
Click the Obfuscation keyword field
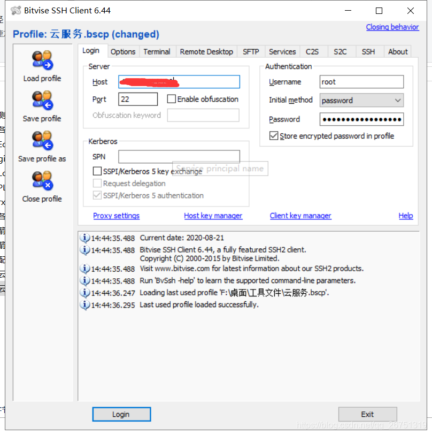[x=203, y=115]
